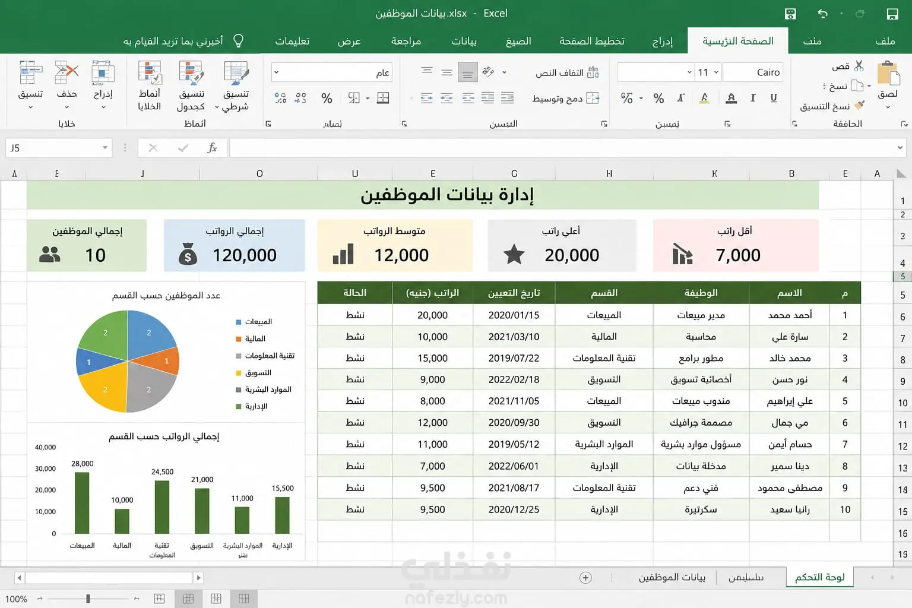Open the File (ملف) tab

(x=885, y=41)
